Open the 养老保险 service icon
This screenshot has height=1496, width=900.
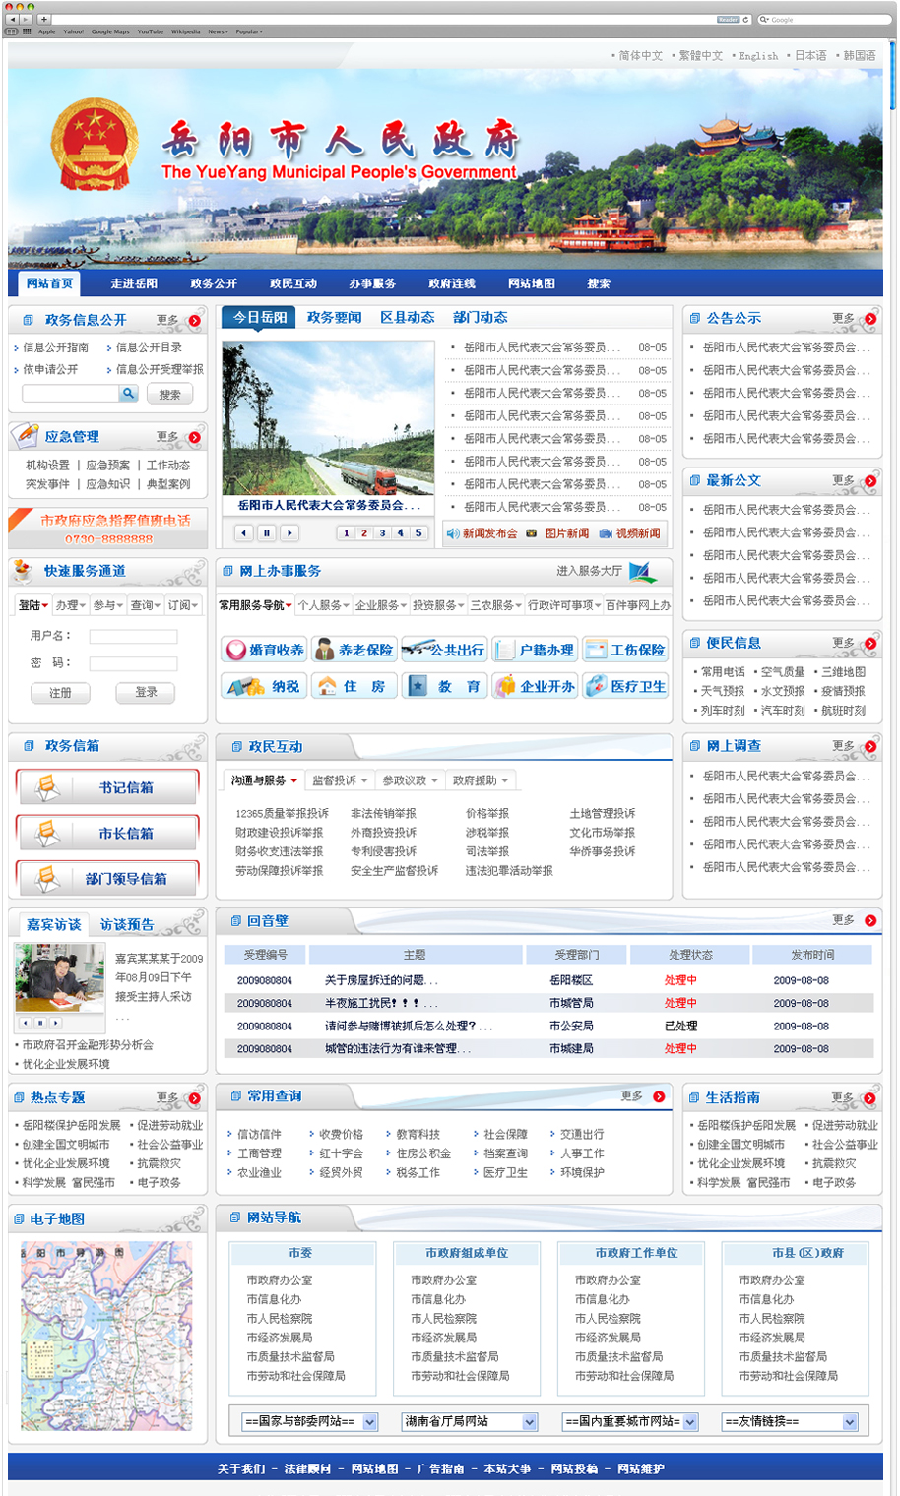point(354,650)
